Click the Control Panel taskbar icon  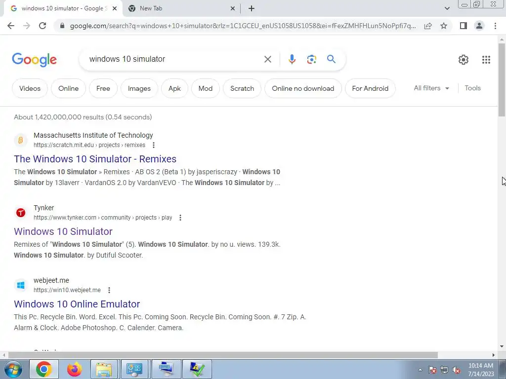[134, 369]
